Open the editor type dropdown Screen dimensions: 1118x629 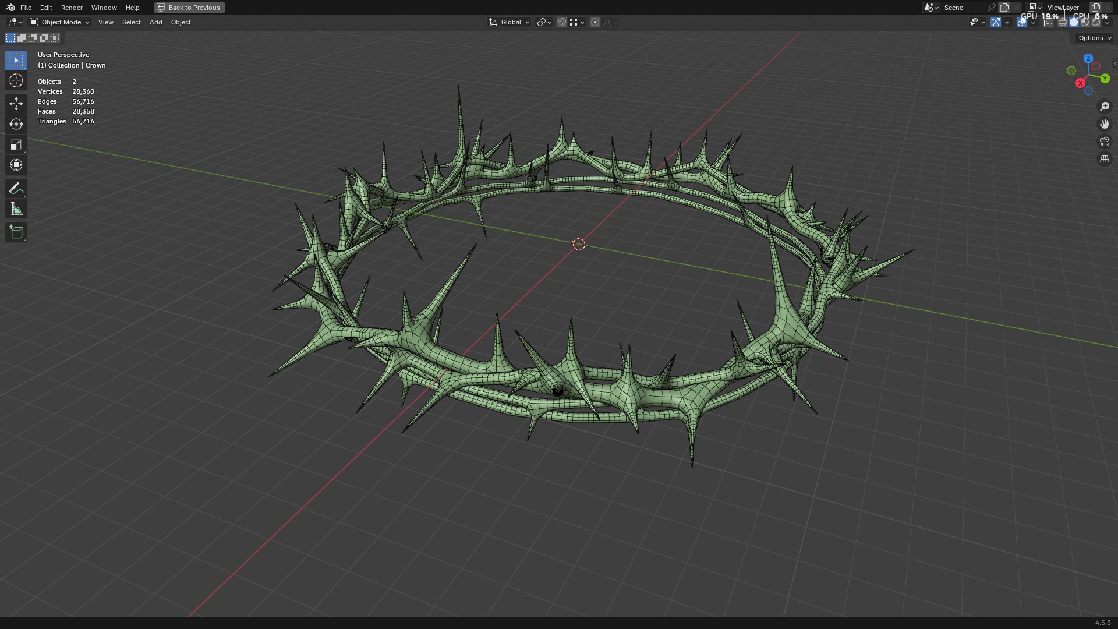click(15, 22)
